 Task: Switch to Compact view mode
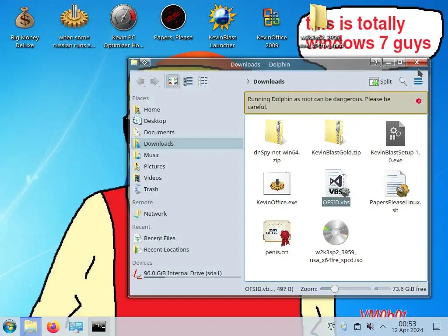coord(188,81)
